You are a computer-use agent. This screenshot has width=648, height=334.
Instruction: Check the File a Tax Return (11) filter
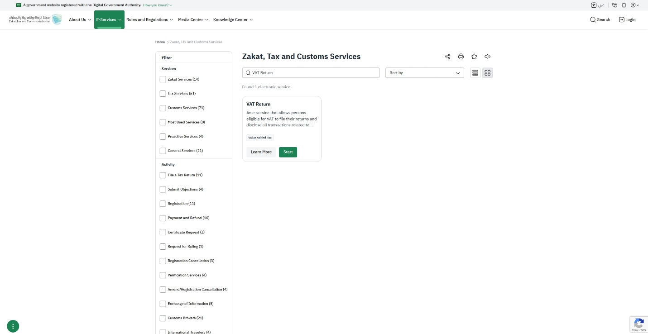[x=163, y=175]
